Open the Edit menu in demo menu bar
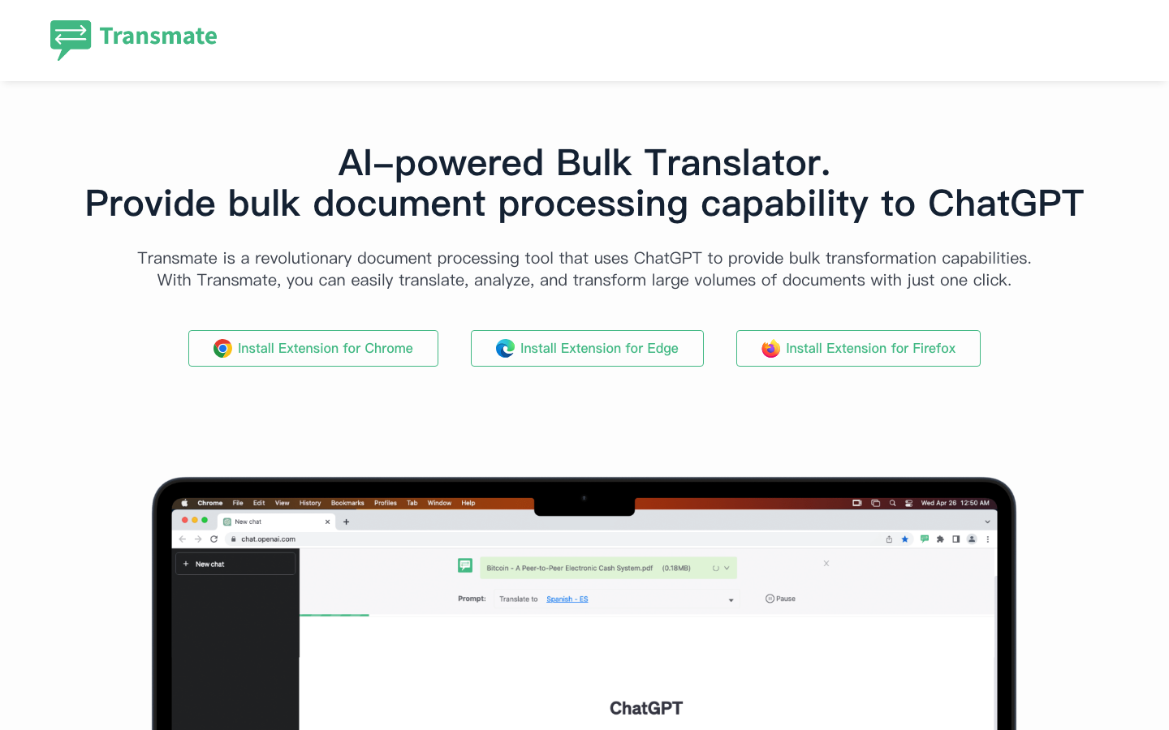This screenshot has width=1169, height=730. pyautogui.click(x=259, y=503)
